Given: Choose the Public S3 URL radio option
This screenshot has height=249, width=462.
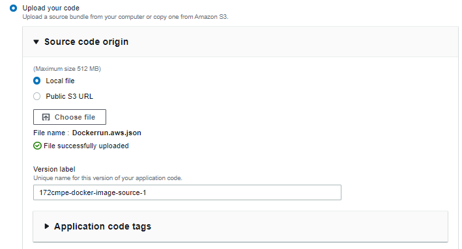Looking at the screenshot, I should [x=37, y=96].
